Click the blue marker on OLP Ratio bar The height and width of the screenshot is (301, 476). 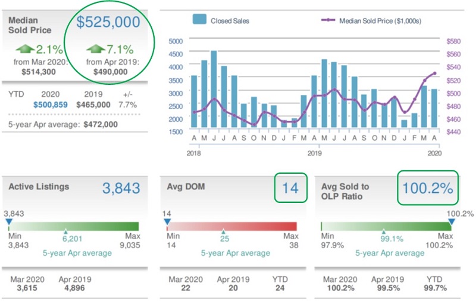point(451,221)
